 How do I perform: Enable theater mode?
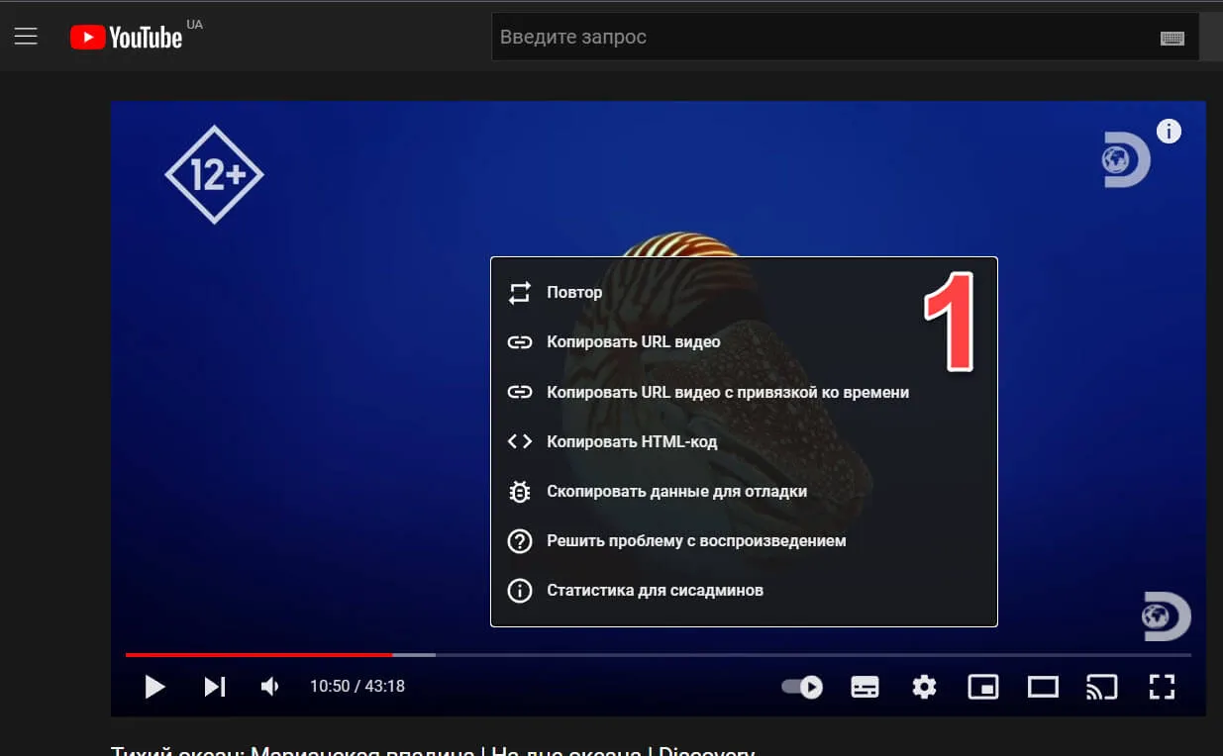pos(1043,687)
